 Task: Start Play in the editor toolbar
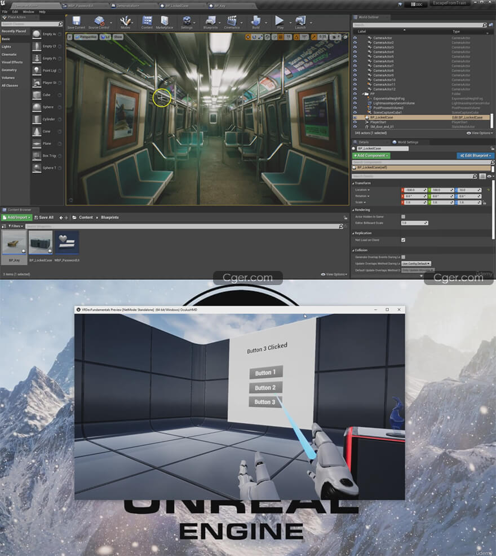tap(280, 21)
